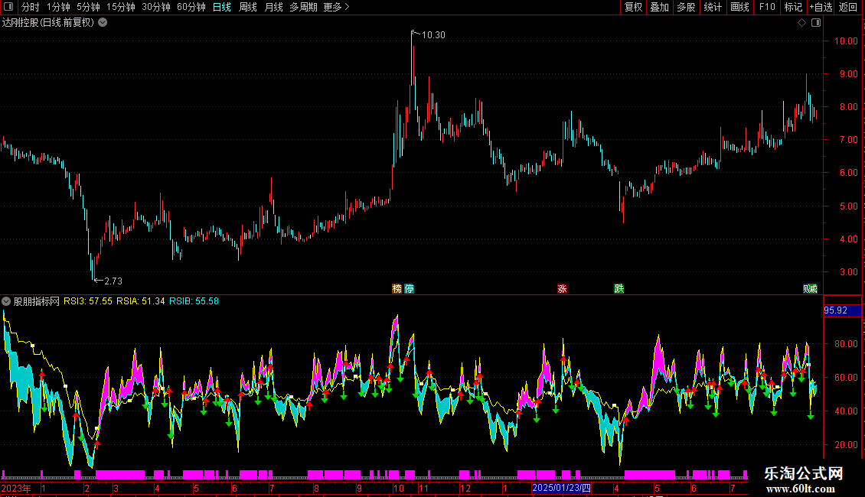Screen dimensions: 865x497
Task: Switch to the 周线 weekly period
Action: (248, 7)
